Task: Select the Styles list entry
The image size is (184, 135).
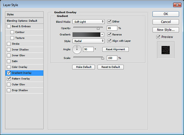Action: (24, 14)
